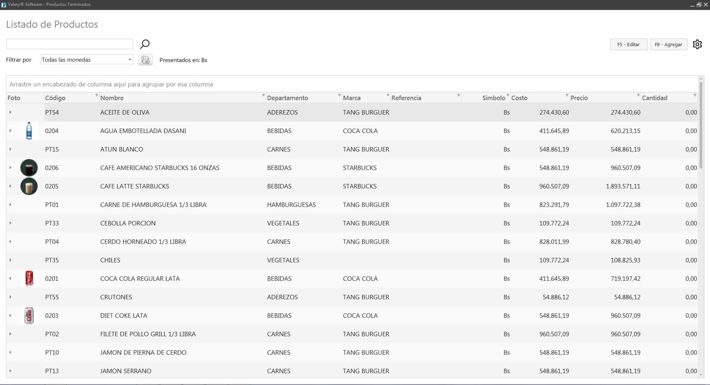Select code PT10 cell
This screenshot has height=385, width=710.
click(52, 352)
